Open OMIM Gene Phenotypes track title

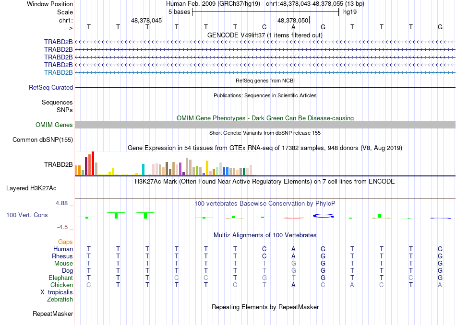coord(265,118)
